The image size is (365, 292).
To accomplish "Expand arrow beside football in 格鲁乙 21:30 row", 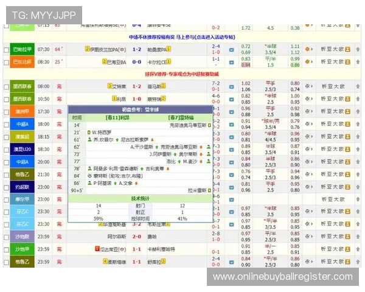I will click(312, 174).
